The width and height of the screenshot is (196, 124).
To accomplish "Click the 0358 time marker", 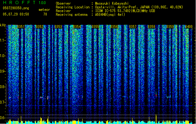I will pyautogui.click(x=151, y=27).
